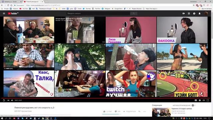Open the fur-hat man drinking from bottle video
Screen dimensions: 213x120
click(x=131, y=57)
